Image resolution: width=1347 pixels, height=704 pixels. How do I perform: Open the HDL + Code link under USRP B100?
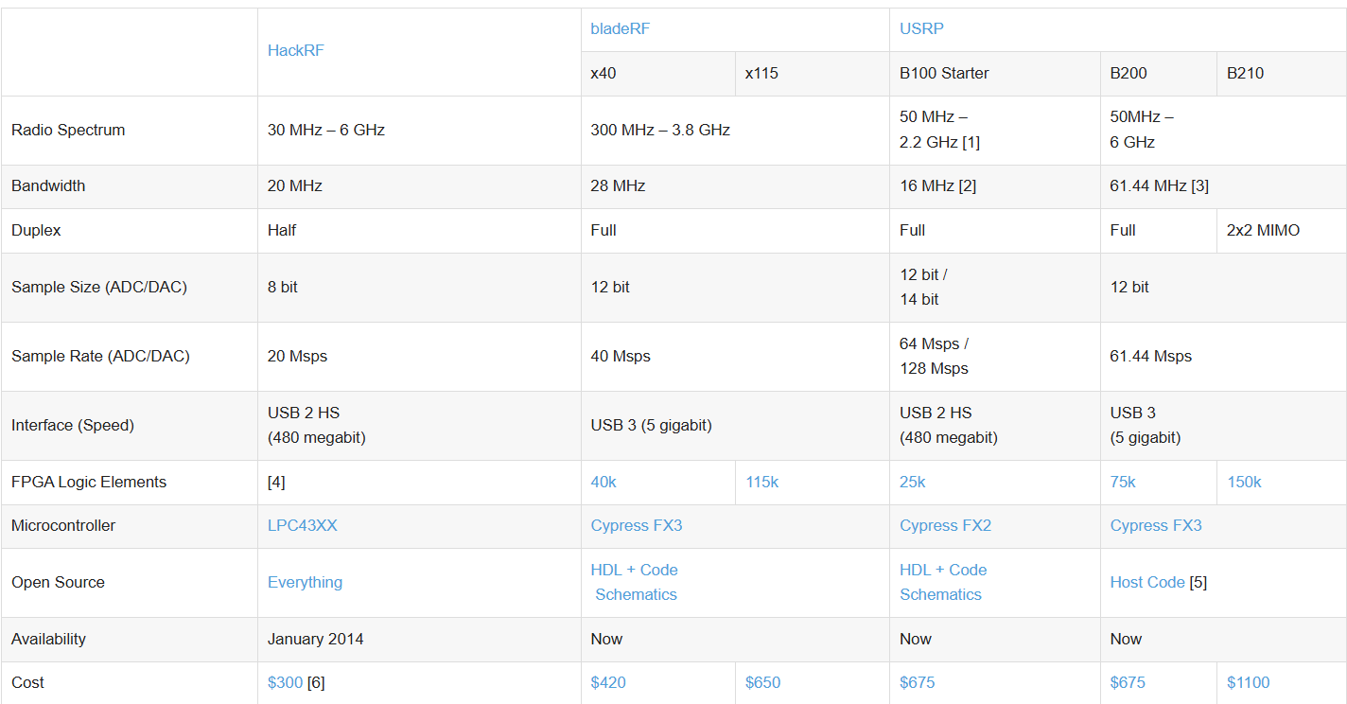coord(943,571)
